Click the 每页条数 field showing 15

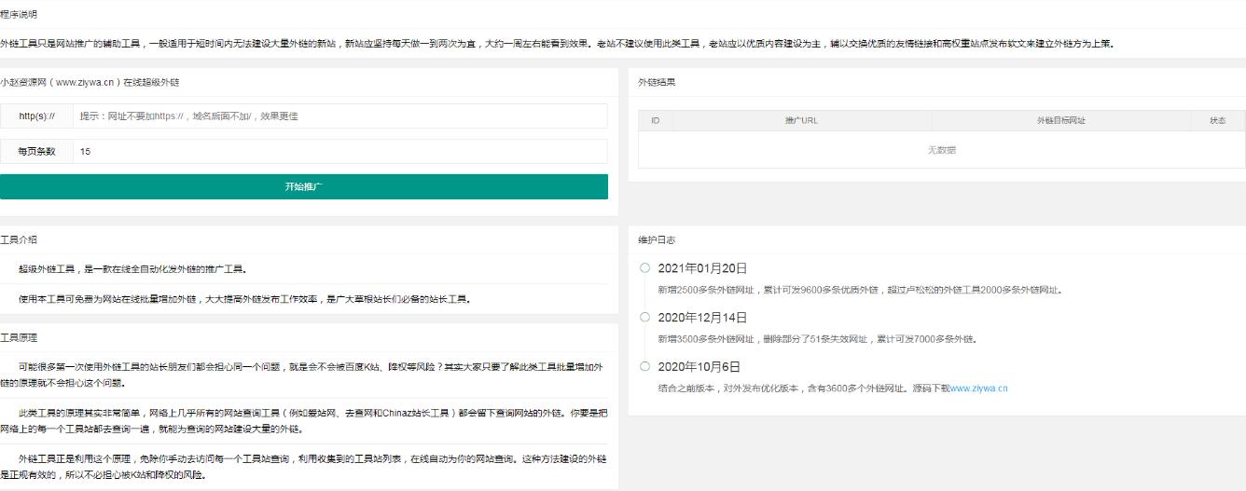pyautogui.click(x=340, y=152)
